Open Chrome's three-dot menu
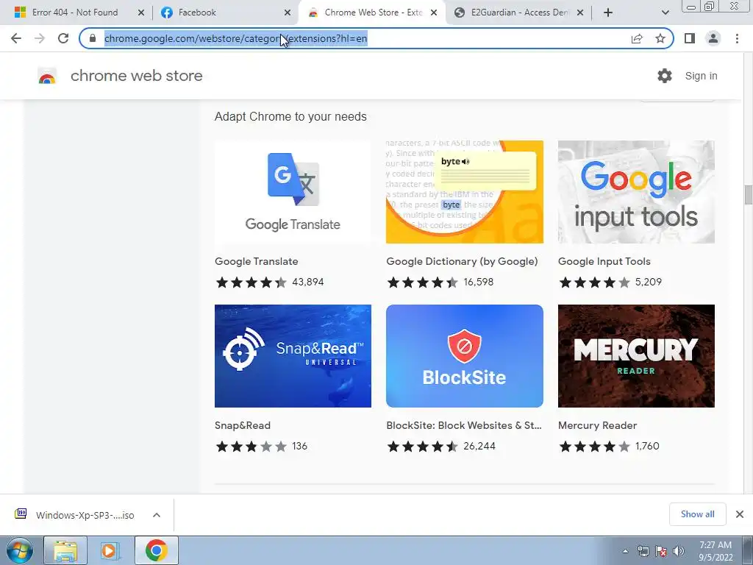This screenshot has width=753, height=565. pos(737,38)
